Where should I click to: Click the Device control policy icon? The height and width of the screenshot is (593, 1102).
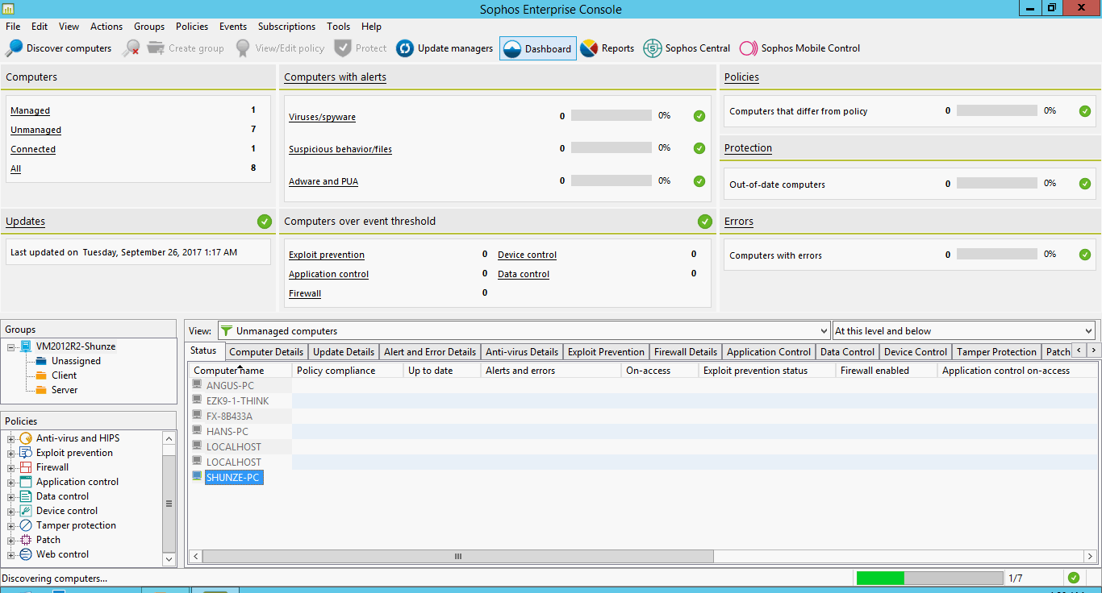(27, 511)
